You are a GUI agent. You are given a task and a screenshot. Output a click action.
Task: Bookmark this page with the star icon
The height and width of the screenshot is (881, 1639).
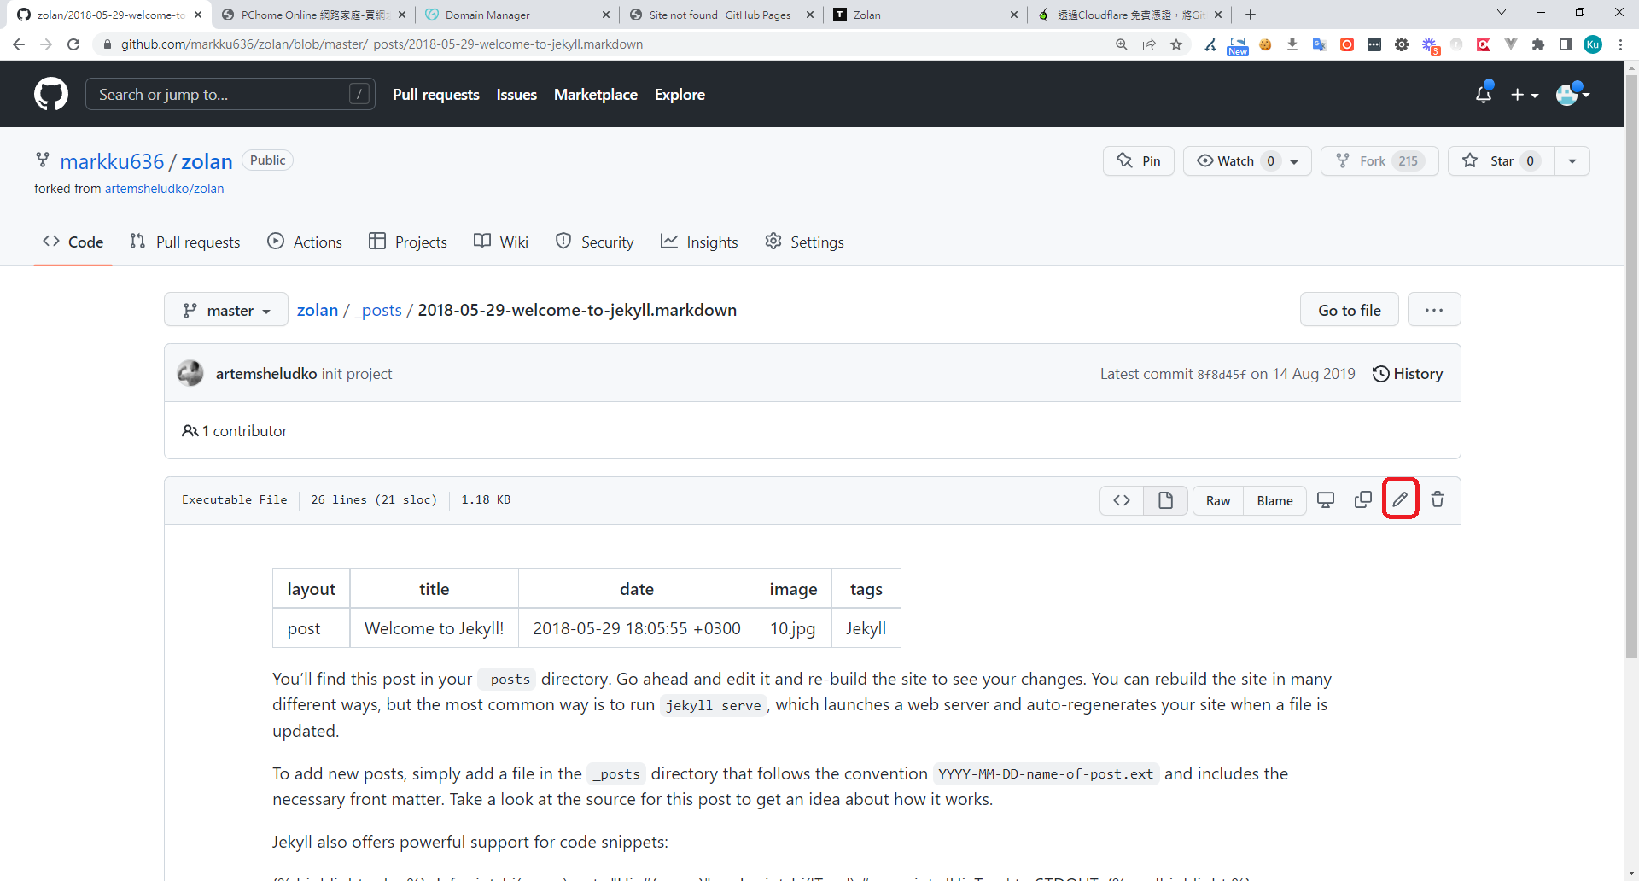pyautogui.click(x=1176, y=44)
